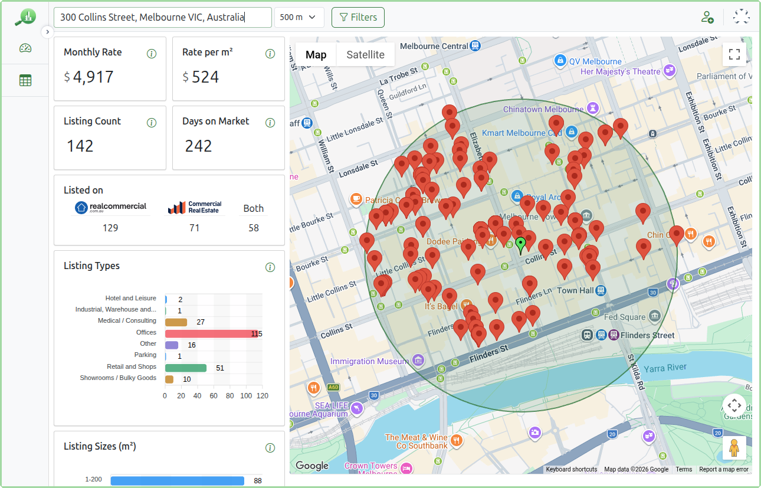Click the 1-200 listing sizes bar

177,481
